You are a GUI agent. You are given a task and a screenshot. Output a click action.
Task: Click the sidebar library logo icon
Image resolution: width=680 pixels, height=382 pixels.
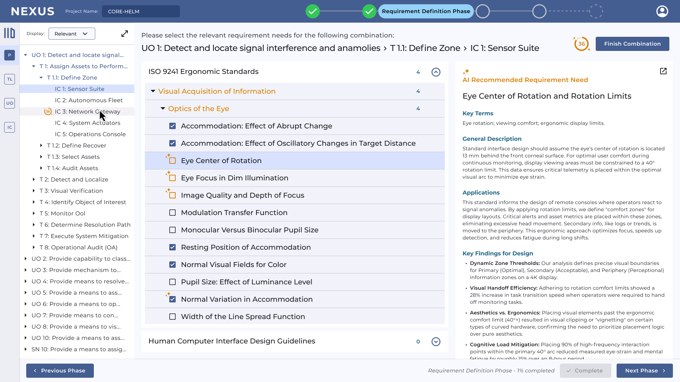click(10, 33)
